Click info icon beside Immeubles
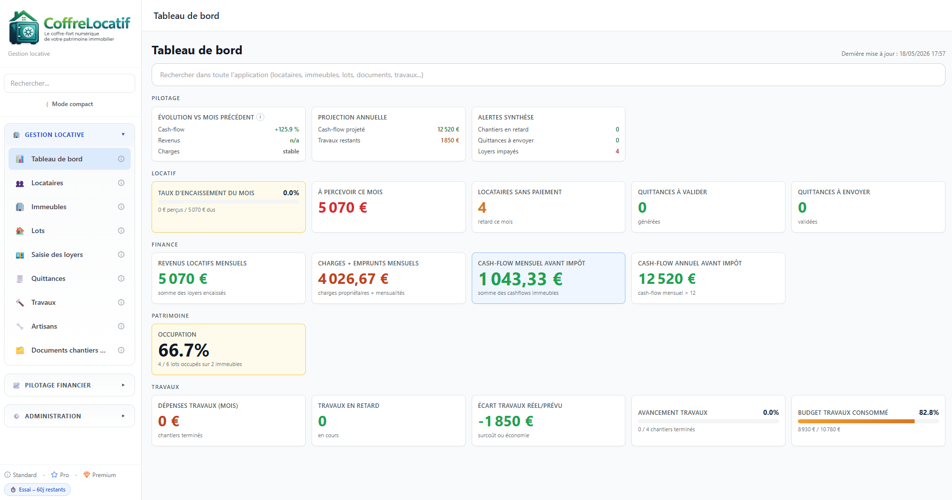 [121, 207]
